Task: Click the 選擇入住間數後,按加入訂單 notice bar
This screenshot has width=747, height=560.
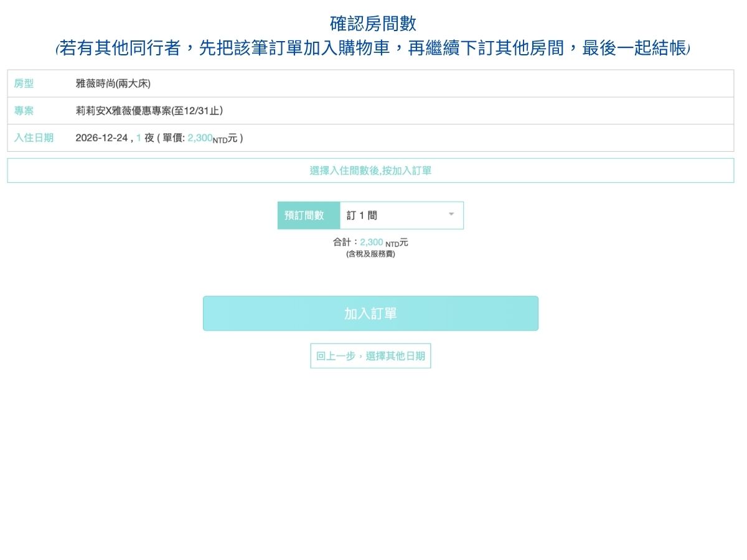Action: pos(370,170)
